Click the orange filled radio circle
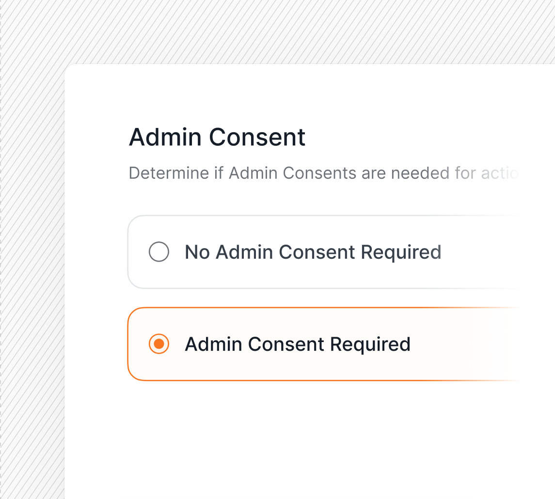Viewport: 555px width, 499px height. [159, 344]
